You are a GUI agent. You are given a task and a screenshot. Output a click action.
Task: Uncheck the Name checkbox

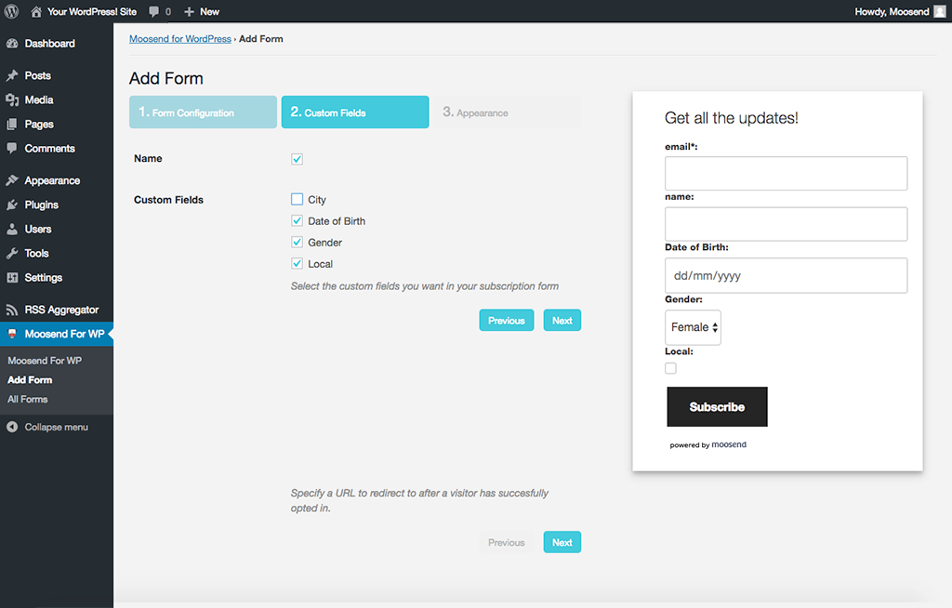297,159
